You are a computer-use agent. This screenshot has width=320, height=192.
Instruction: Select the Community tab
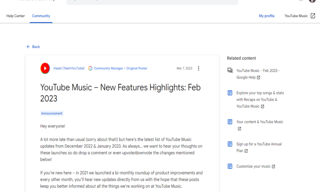[41, 16]
